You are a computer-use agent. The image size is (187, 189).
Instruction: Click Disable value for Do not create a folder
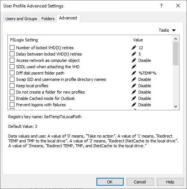tap(145, 92)
